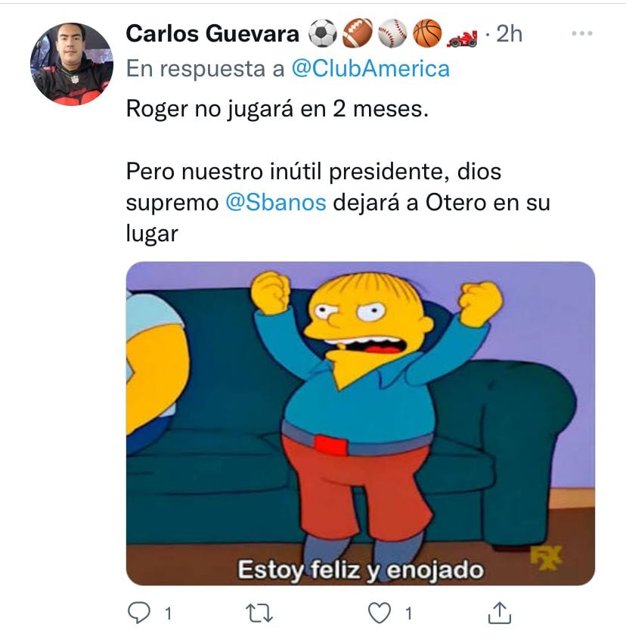Click the 2h timestamp
Viewport: 626px width, 640px height.
(509, 33)
